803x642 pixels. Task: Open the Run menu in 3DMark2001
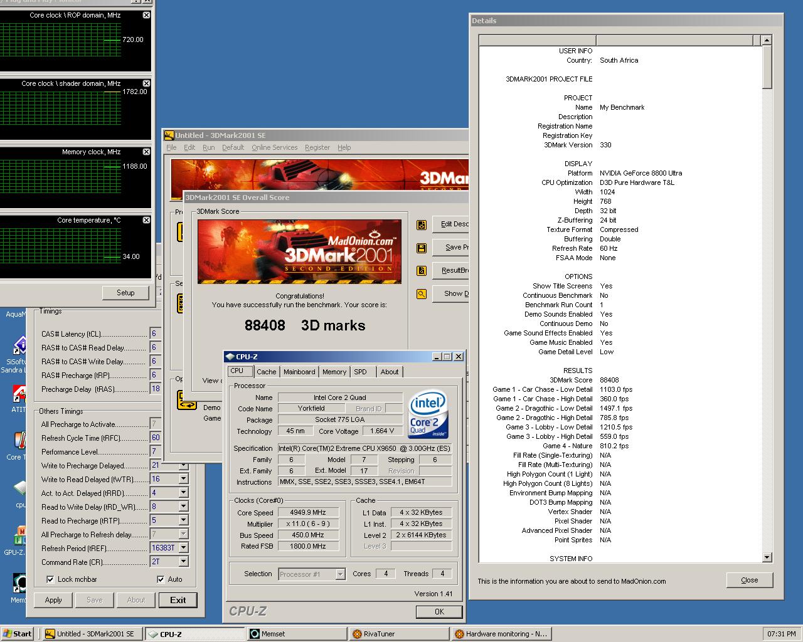(x=208, y=147)
